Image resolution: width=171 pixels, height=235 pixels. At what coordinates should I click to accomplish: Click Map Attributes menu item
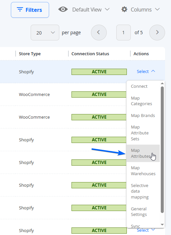pos(141,153)
